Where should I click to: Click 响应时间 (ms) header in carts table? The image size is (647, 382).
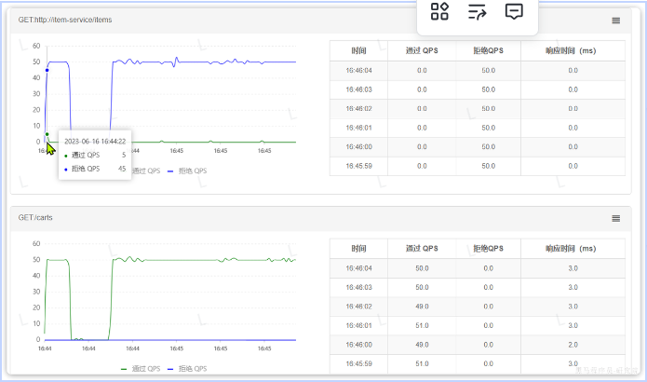[x=571, y=249]
